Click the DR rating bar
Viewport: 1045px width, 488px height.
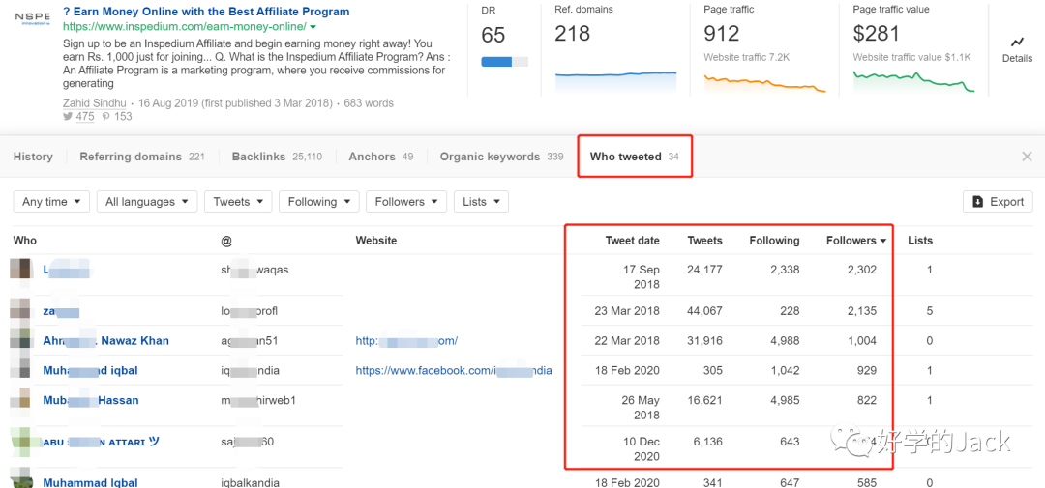point(504,62)
